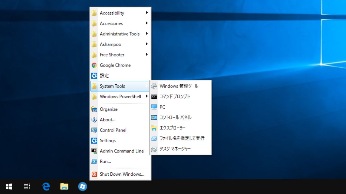
Task: Launch エクスプローラー from submenu
Action: coord(181,128)
